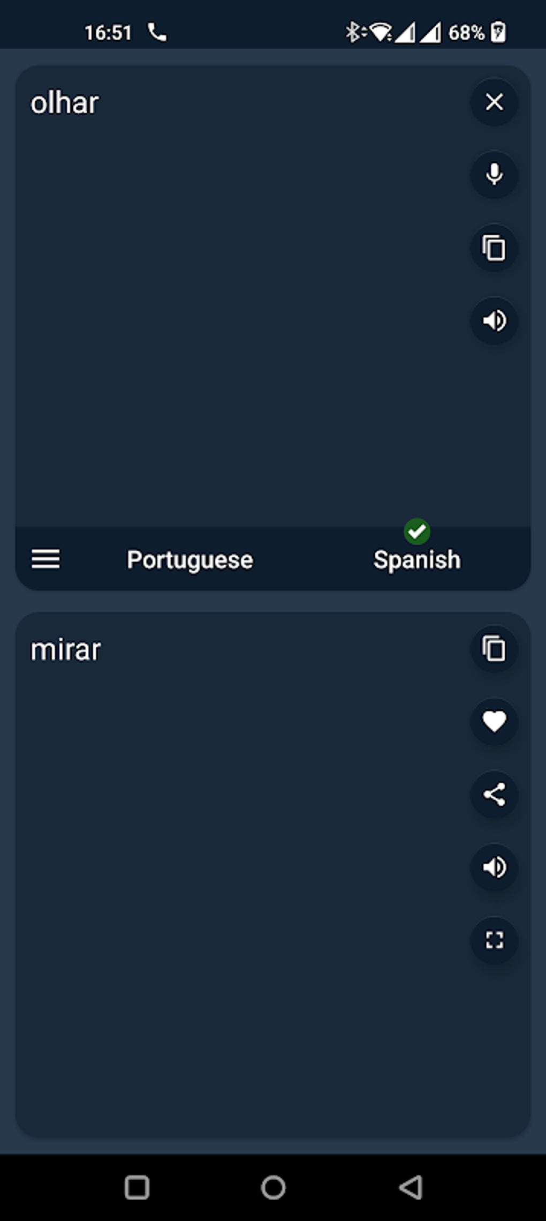Open the hamburger menu
The width and height of the screenshot is (546, 1221).
tap(45, 559)
